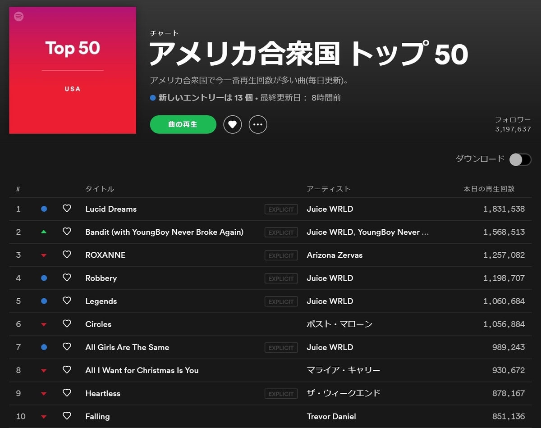Open the マライア・キャリー artist link

(344, 370)
